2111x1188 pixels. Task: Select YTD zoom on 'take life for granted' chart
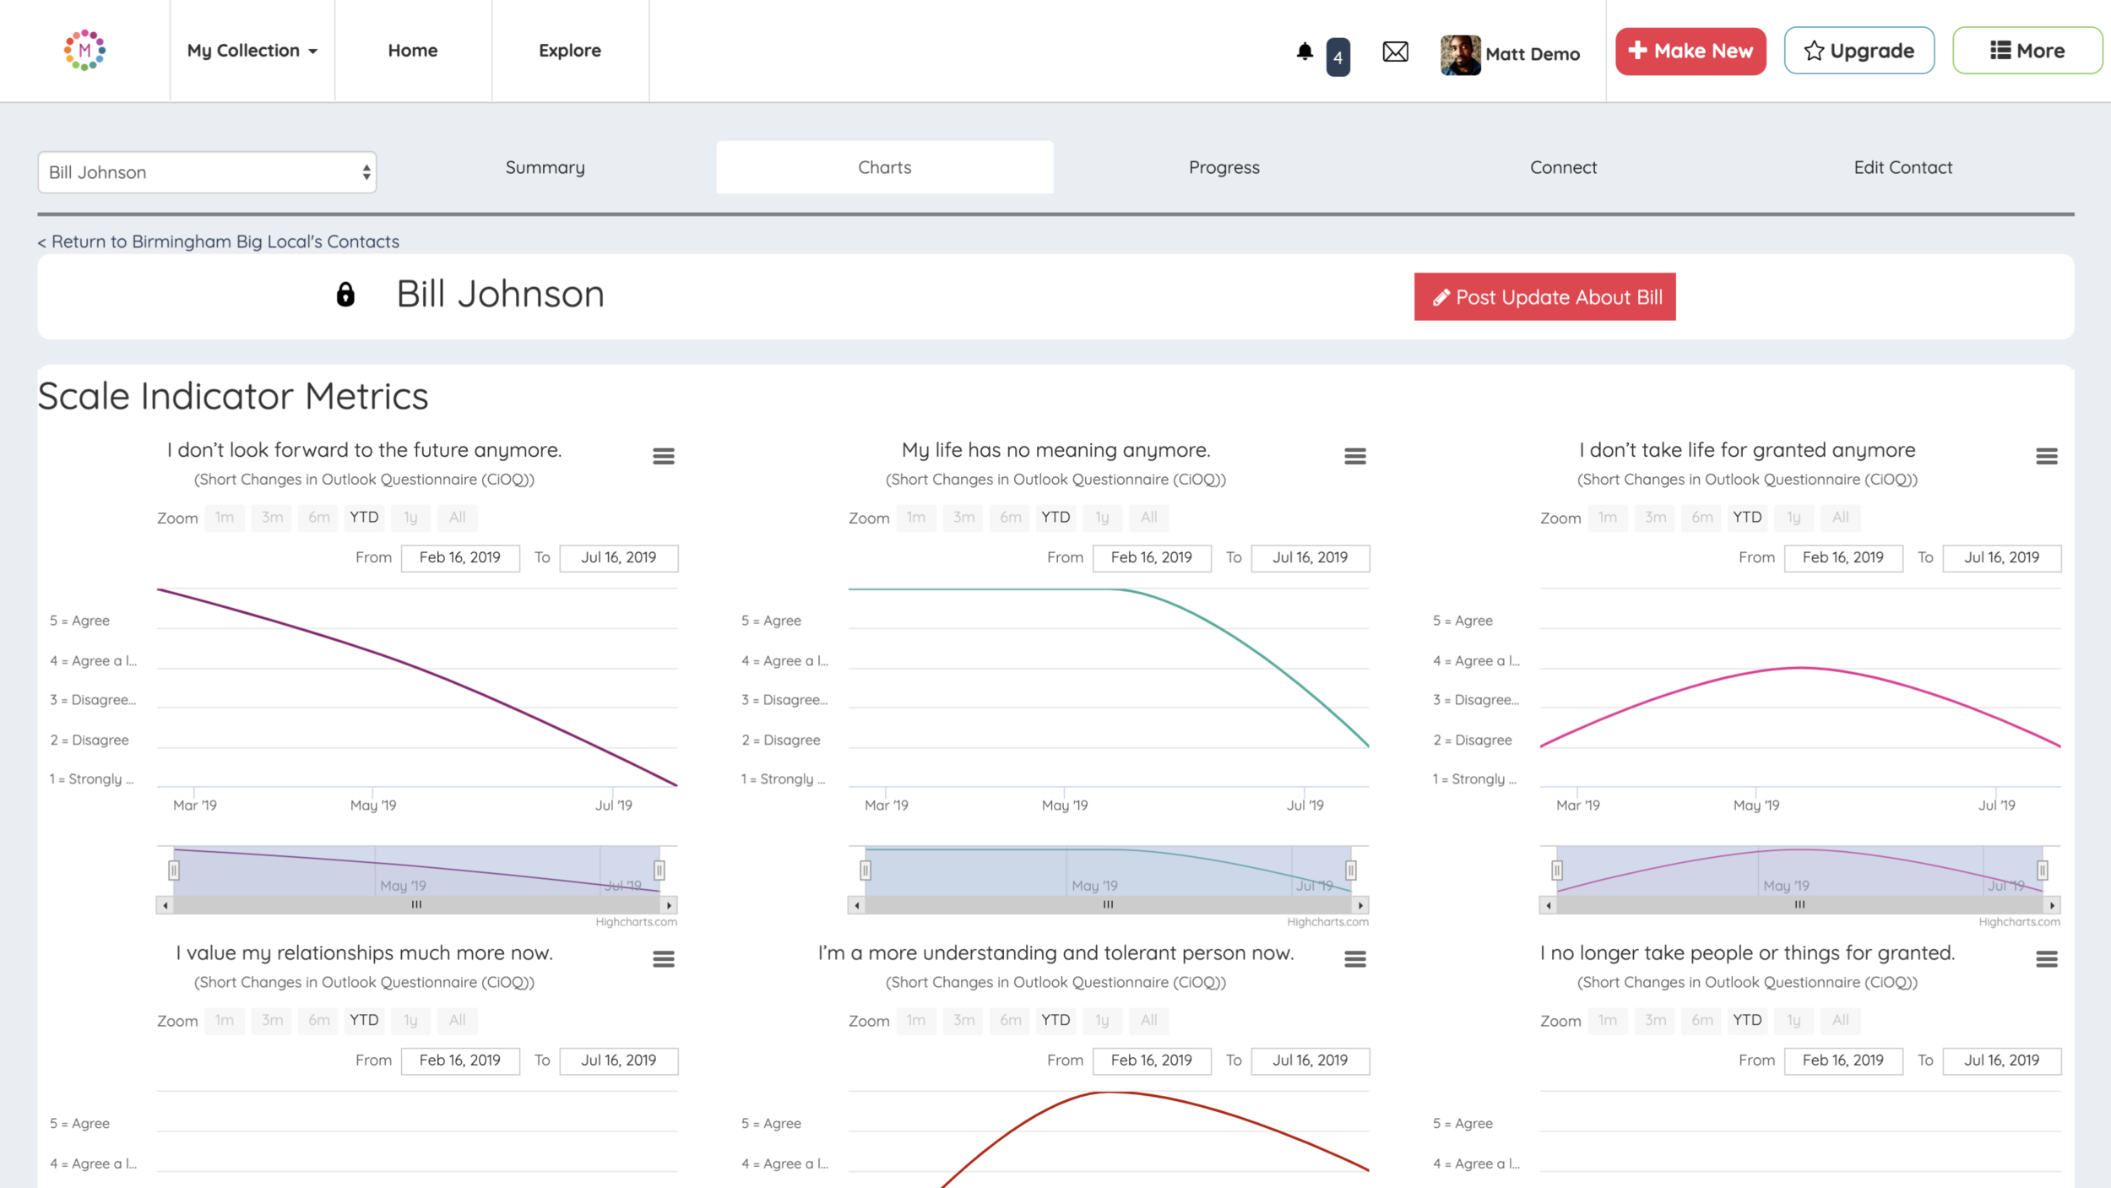coord(1747,518)
